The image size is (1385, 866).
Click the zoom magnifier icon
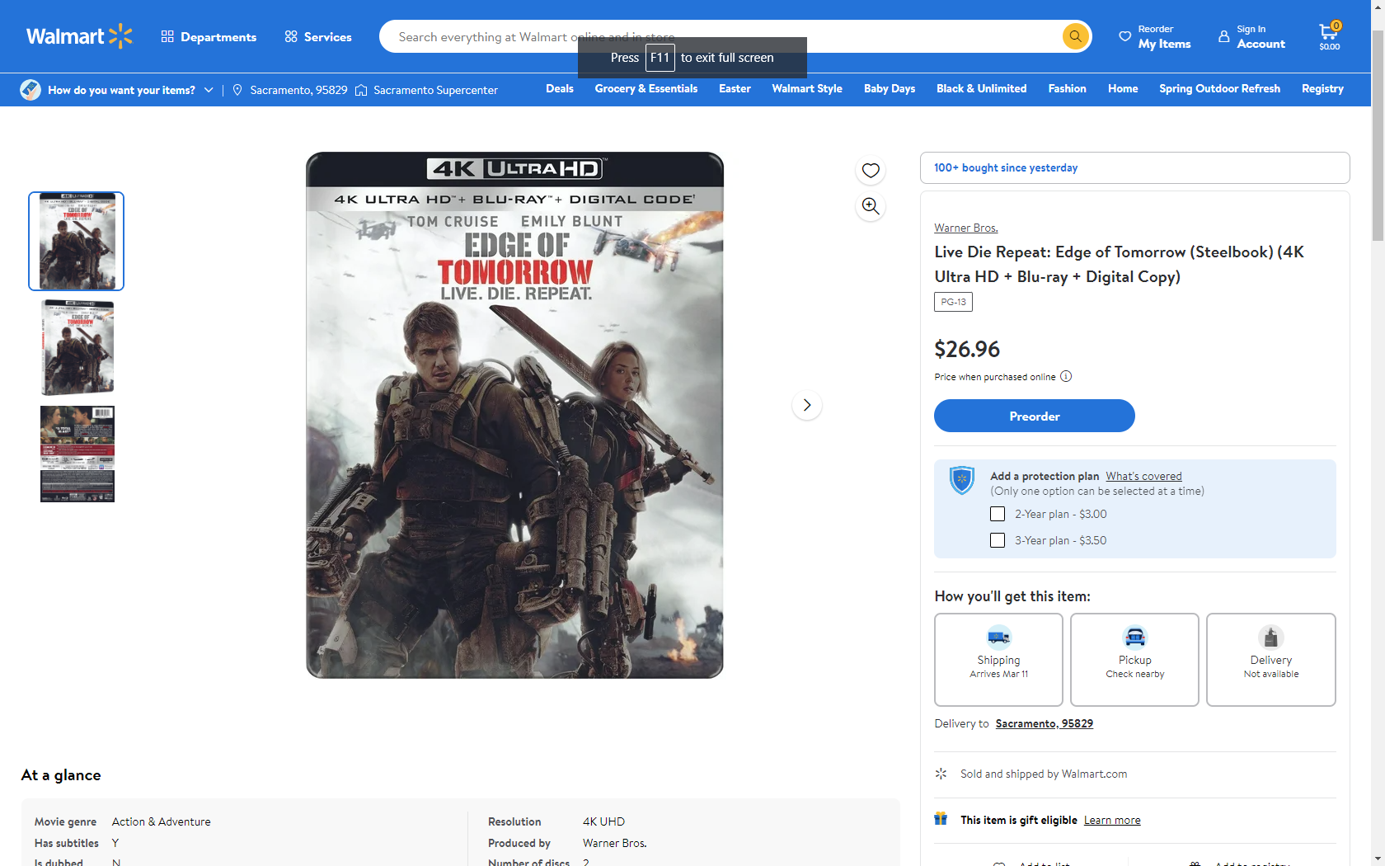[x=871, y=206]
